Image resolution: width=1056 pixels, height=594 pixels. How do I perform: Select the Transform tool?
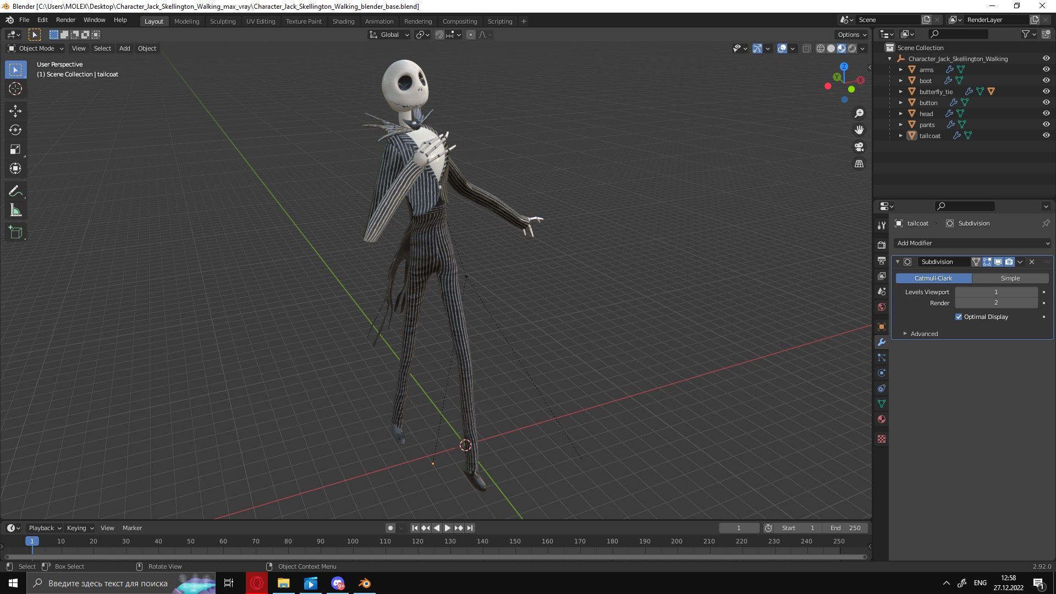tap(15, 169)
